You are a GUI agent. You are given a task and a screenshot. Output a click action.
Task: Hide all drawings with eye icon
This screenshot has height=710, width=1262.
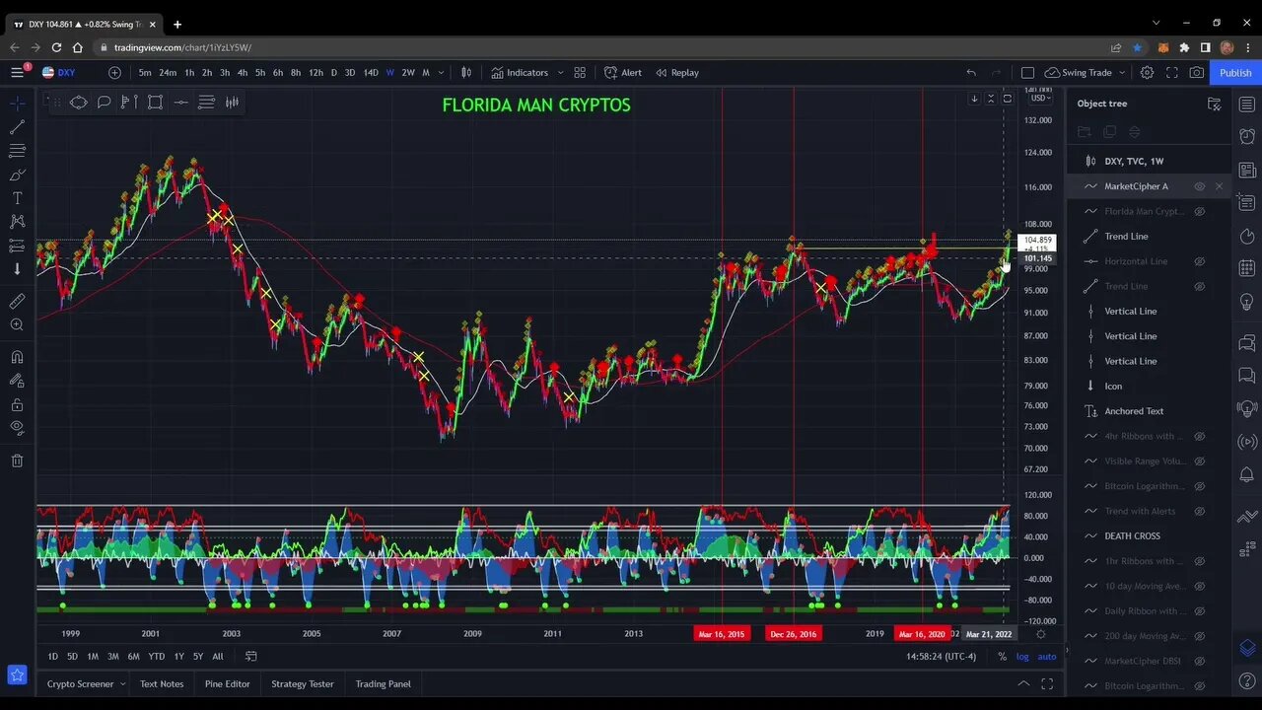point(17,428)
